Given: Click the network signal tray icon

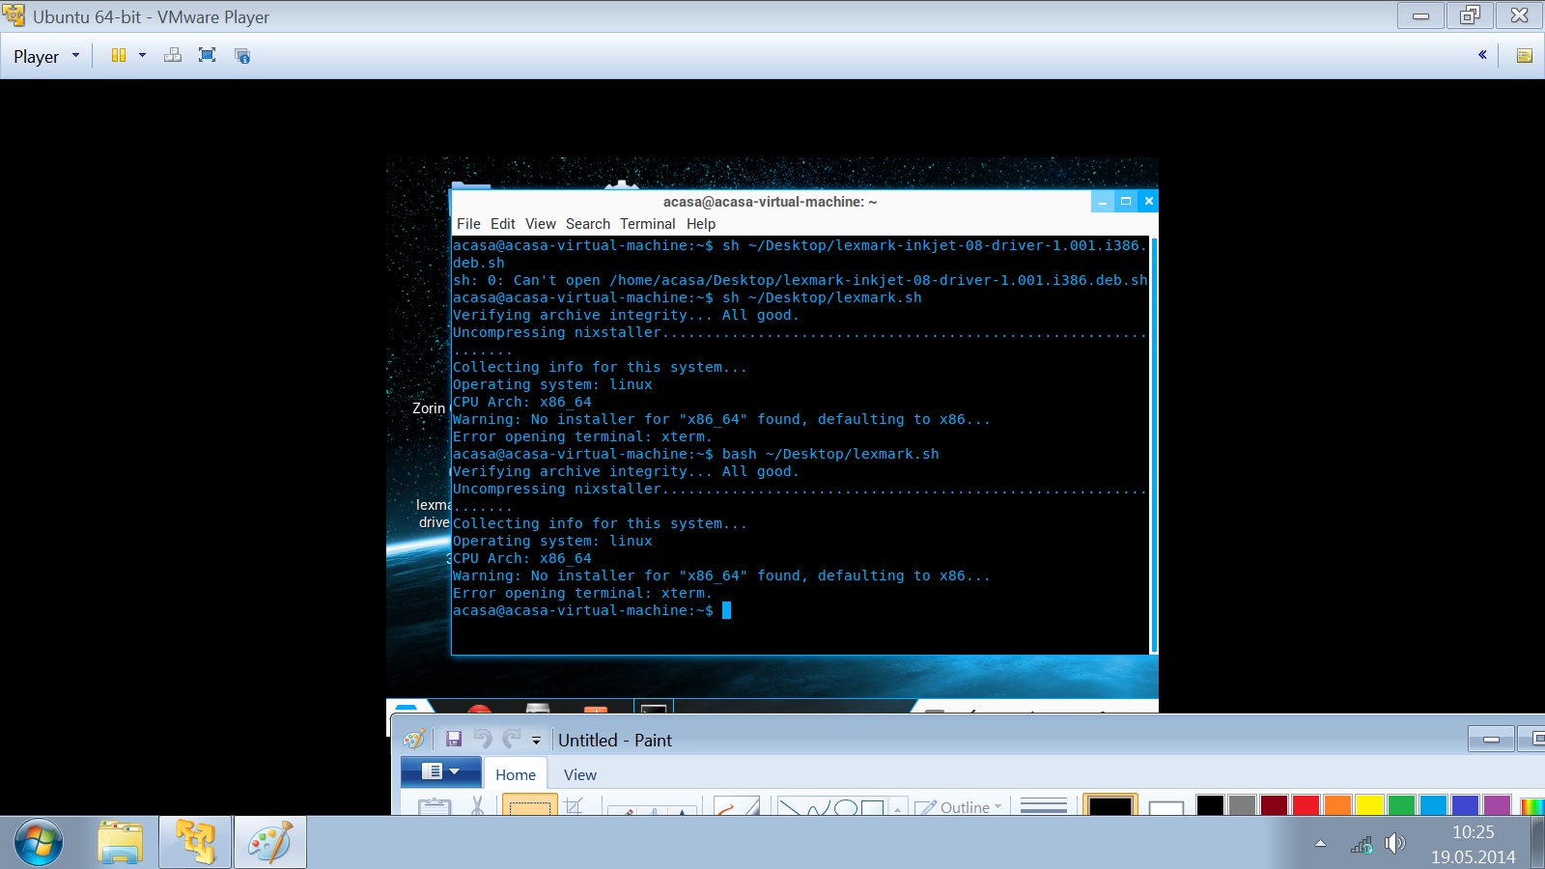Looking at the screenshot, I should click(1362, 845).
